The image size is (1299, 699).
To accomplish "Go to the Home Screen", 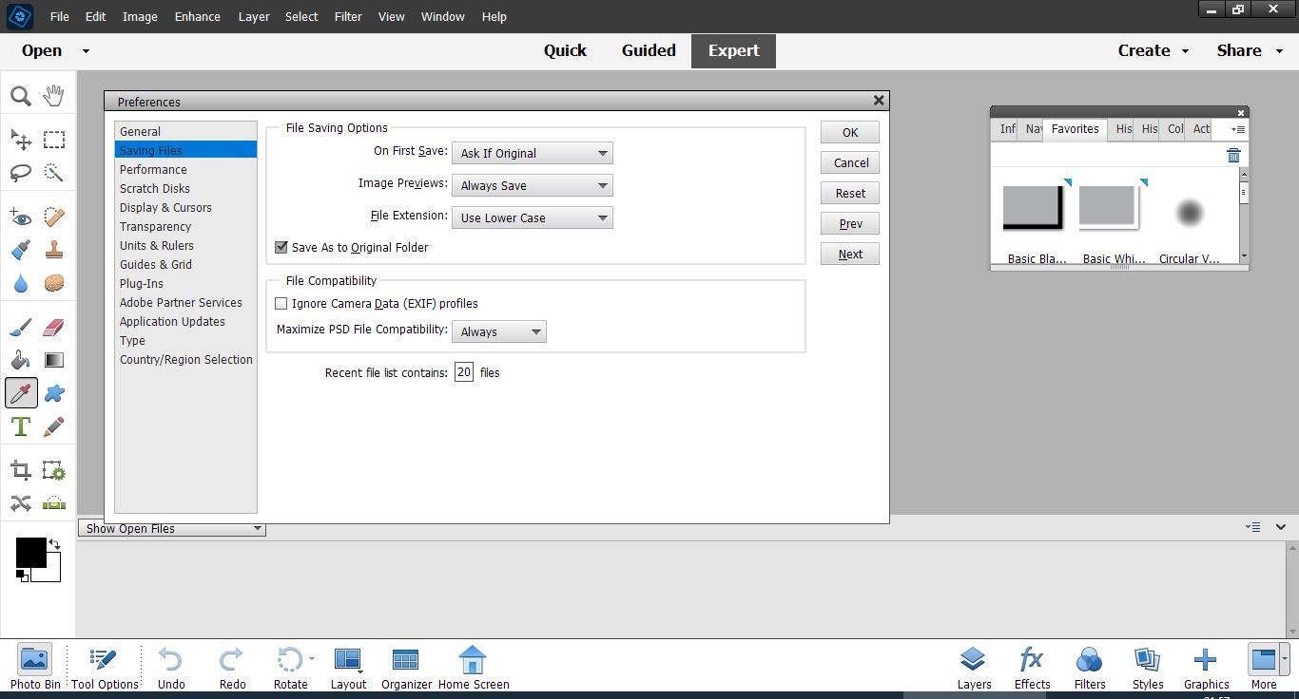I will pos(474,667).
